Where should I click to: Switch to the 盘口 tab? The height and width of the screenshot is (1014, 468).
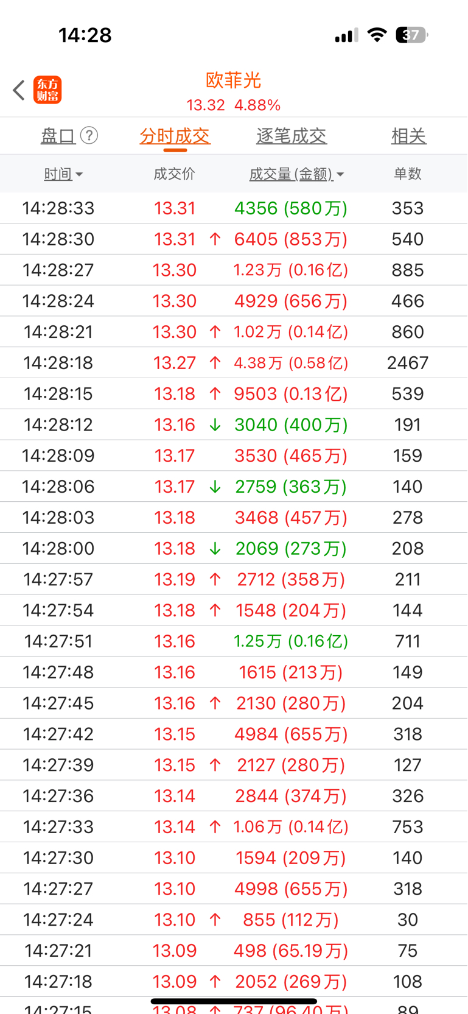[58, 136]
